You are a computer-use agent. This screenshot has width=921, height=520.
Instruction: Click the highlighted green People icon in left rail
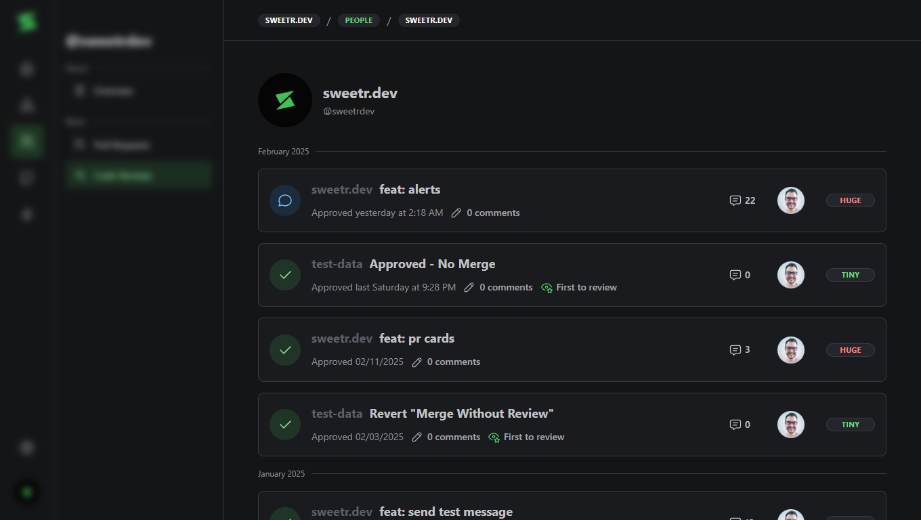(27, 142)
